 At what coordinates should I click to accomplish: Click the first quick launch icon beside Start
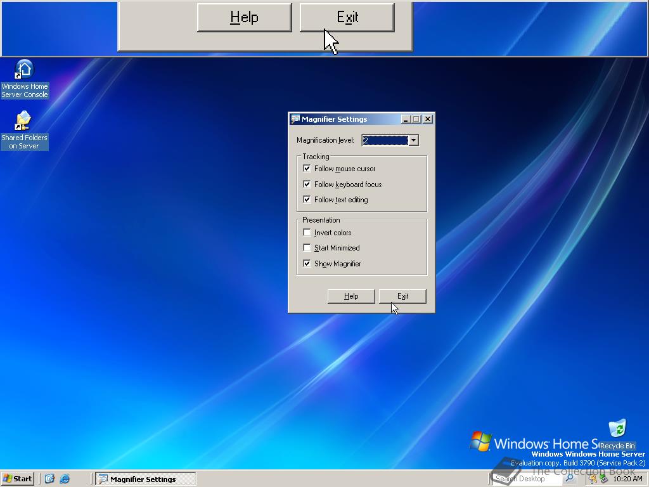pos(49,479)
